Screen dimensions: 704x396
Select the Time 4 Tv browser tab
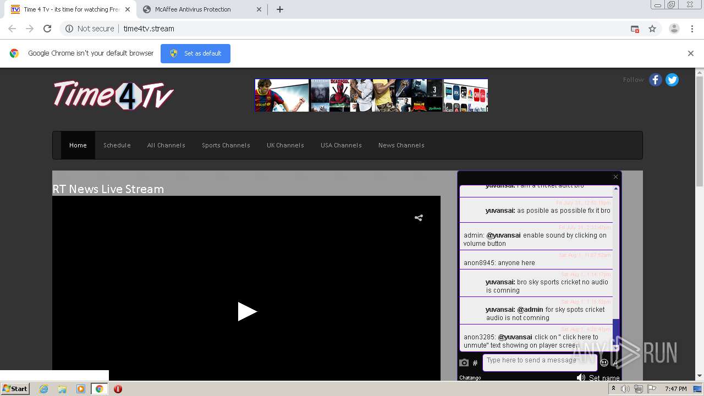coord(71,9)
